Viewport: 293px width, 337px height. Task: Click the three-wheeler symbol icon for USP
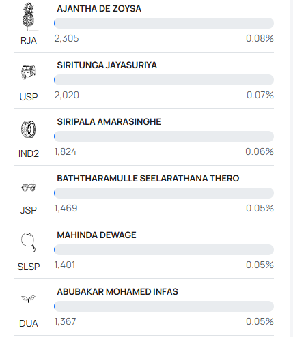pyautogui.click(x=28, y=72)
